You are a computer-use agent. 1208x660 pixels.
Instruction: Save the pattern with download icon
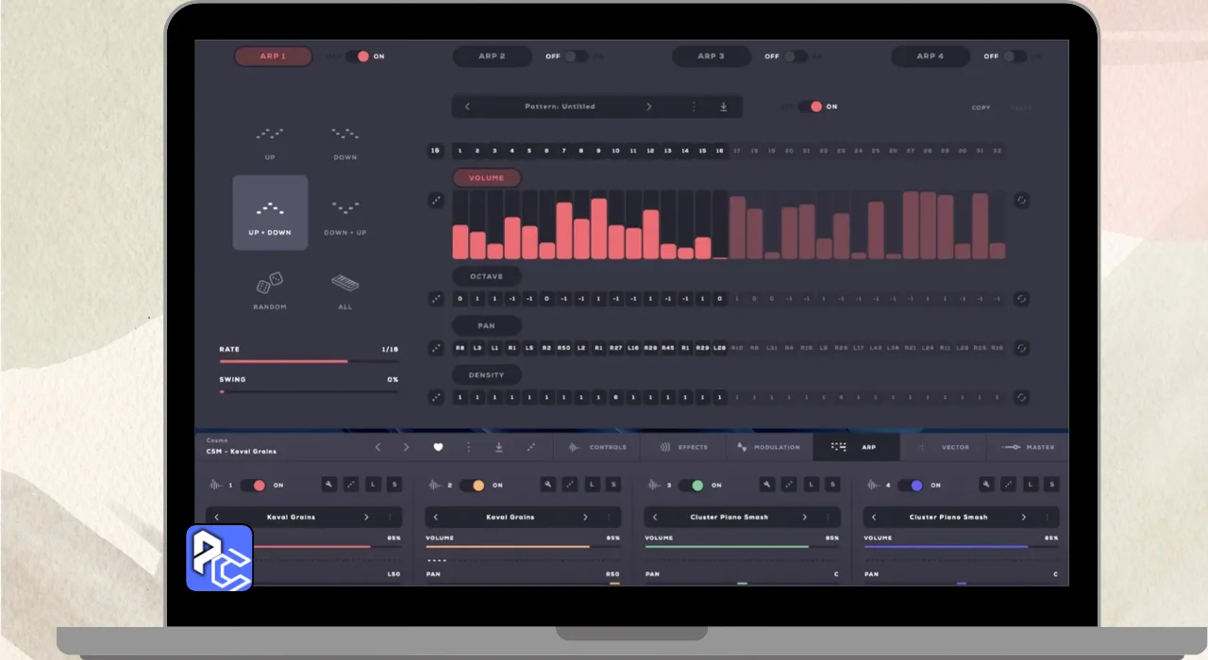[724, 107]
